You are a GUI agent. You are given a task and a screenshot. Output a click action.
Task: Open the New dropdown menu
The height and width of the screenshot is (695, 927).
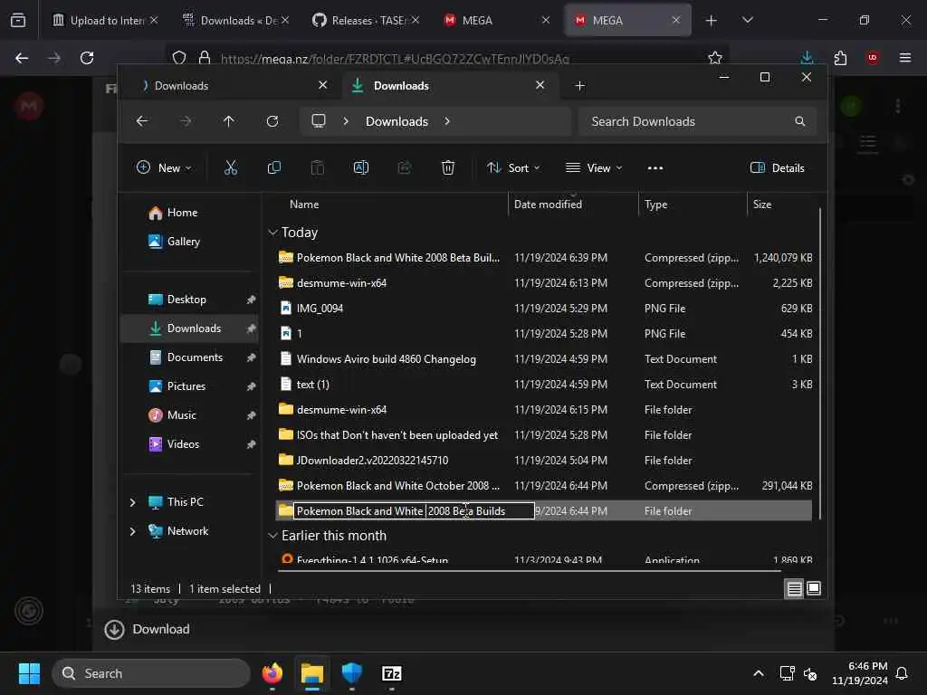(x=164, y=167)
